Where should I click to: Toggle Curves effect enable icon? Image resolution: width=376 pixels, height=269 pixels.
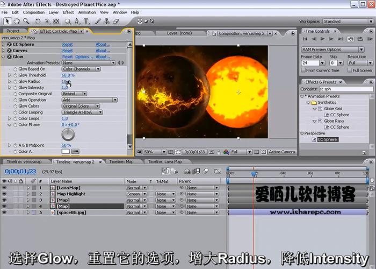9,51
